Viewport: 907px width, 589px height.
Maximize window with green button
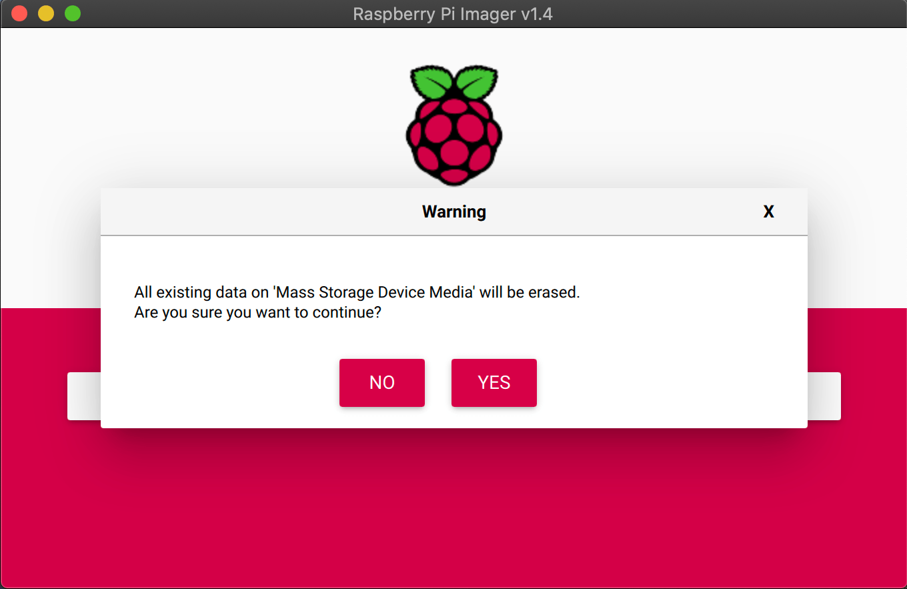point(73,13)
